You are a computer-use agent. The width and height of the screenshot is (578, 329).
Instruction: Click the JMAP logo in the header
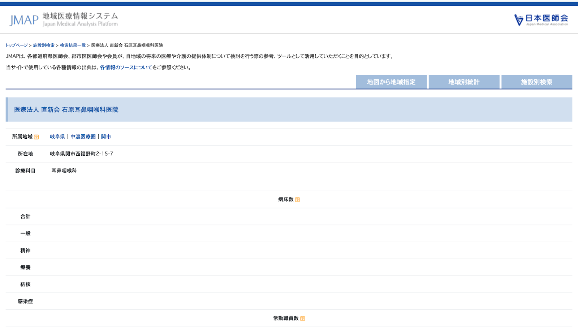64,20
